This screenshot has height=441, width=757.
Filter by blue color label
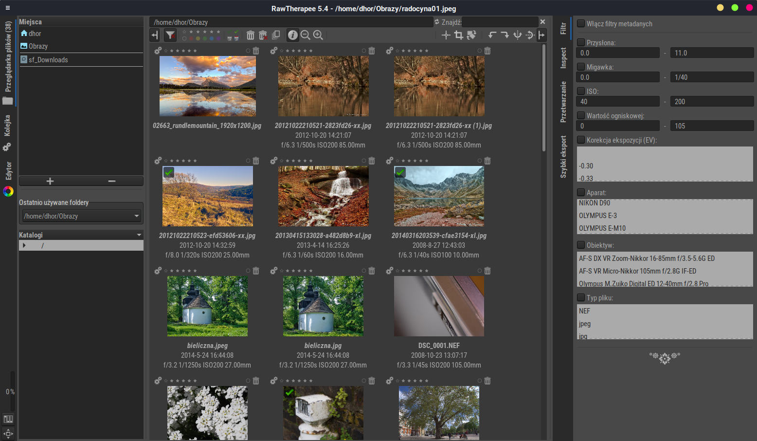click(x=211, y=38)
